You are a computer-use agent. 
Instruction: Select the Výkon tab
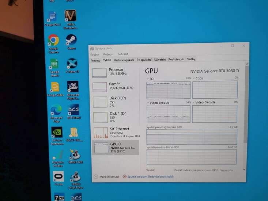click(107, 60)
